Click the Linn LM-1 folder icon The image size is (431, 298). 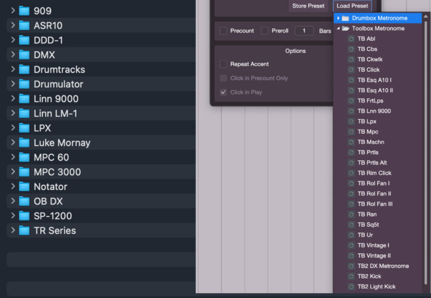24,113
